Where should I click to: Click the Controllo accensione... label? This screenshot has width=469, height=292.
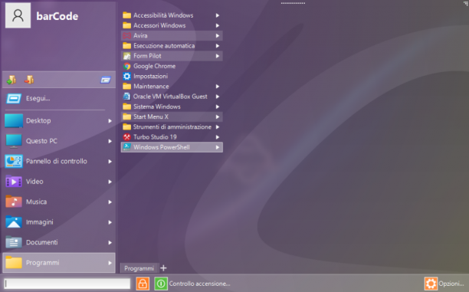pyautogui.click(x=199, y=284)
